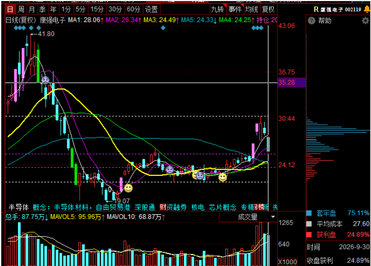The image size is (371, 266).
Task: Click the 41.80 high price annotation
Action: (x=46, y=34)
